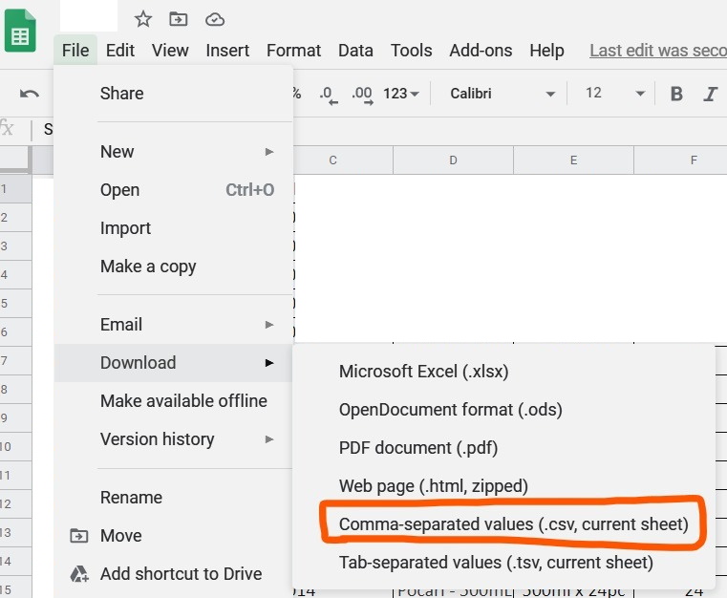Download as PDF document (.pdf)
The image size is (727, 598).
[504, 448]
